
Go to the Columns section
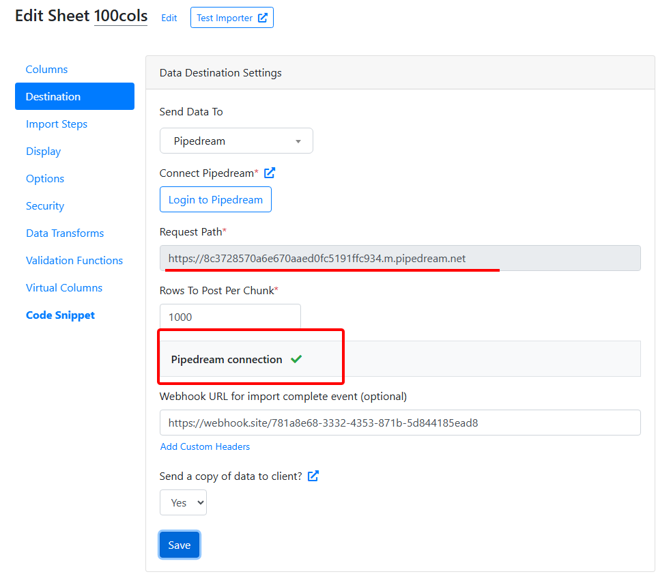point(46,70)
